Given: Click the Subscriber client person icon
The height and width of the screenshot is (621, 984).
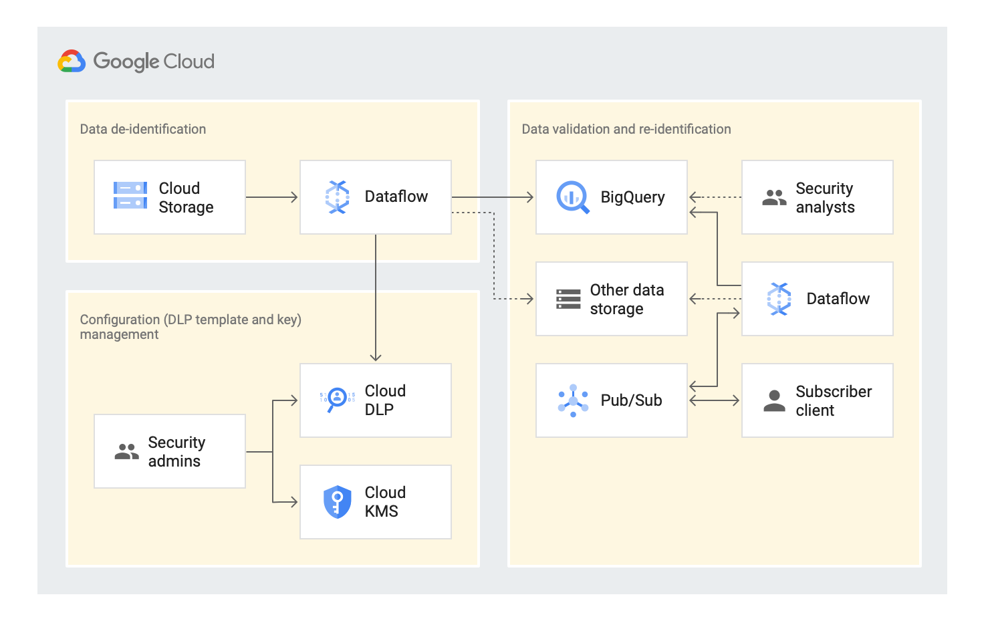Looking at the screenshot, I should point(774,400).
